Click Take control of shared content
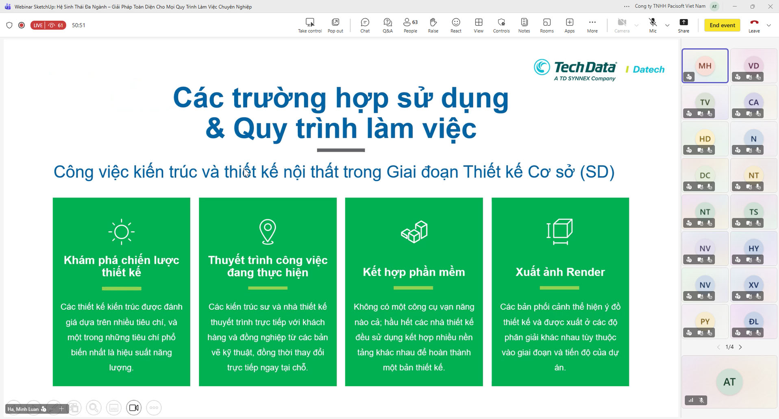This screenshot has height=419, width=779. (310, 25)
